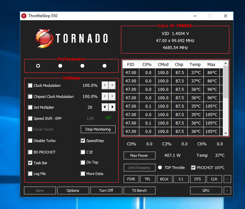Click the minus button next to CLR
The image size is (245, 209).
click(x=227, y=179)
